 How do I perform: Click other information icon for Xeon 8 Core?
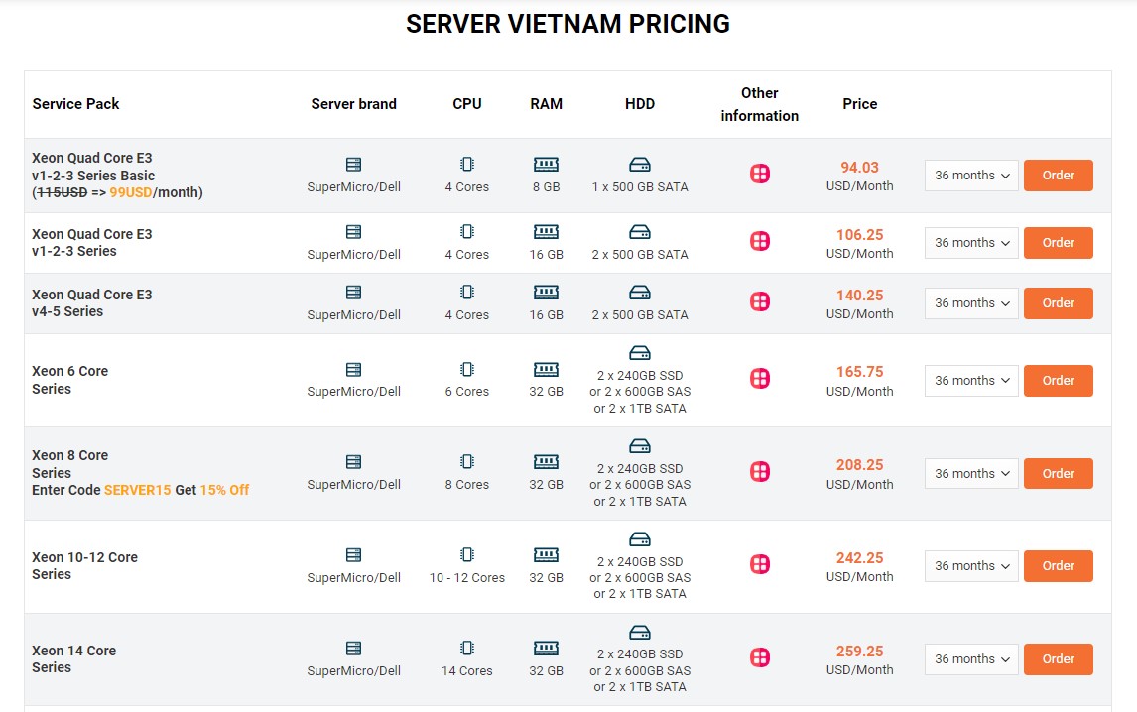760,471
